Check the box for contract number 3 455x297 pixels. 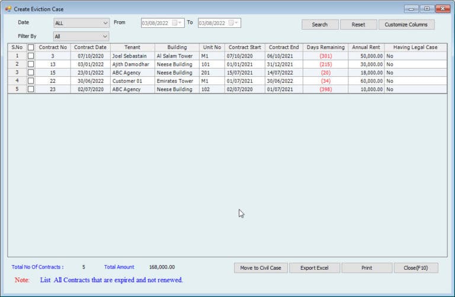(x=31, y=56)
